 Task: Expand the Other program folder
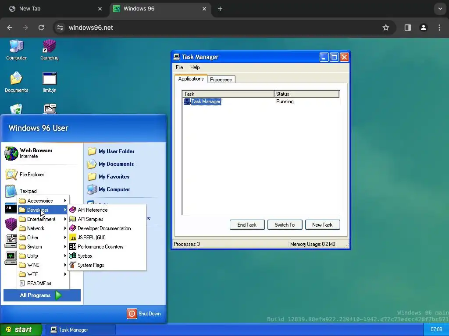pos(43,238)
